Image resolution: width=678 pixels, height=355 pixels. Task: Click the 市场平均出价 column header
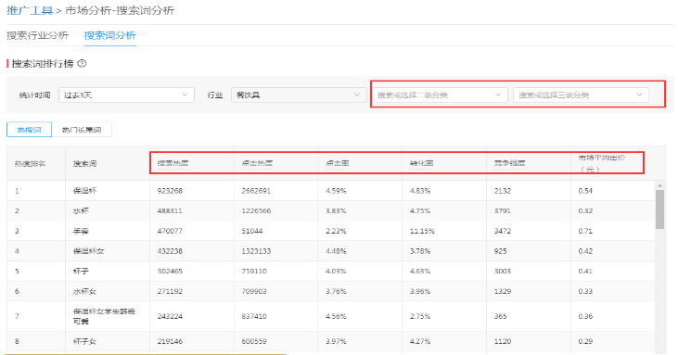coord(601,163)
